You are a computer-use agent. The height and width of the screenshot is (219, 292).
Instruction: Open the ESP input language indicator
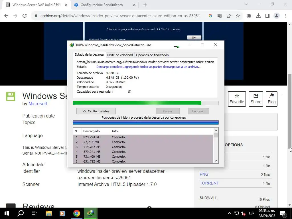click(252, 213)
